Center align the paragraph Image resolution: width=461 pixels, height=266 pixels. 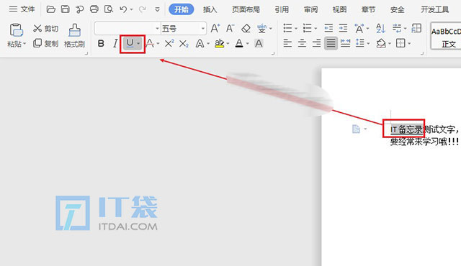coord(302,44)
